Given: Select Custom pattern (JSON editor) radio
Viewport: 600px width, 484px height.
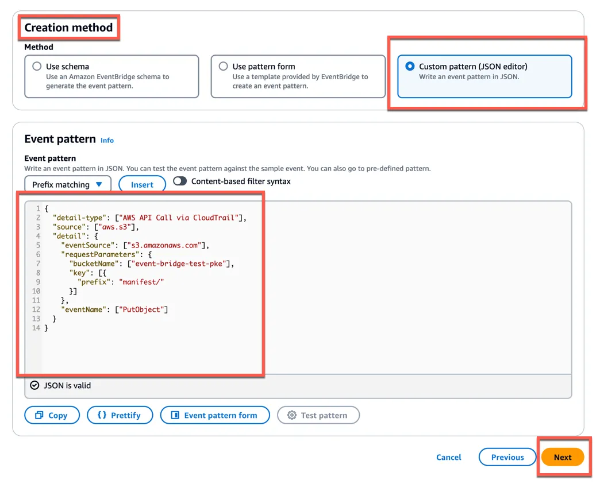Looking at the screenshot, I should (410, 67).
